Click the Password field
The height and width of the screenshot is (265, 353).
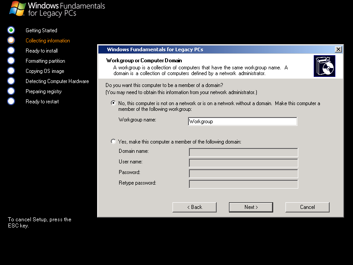(x=243, y=174)
